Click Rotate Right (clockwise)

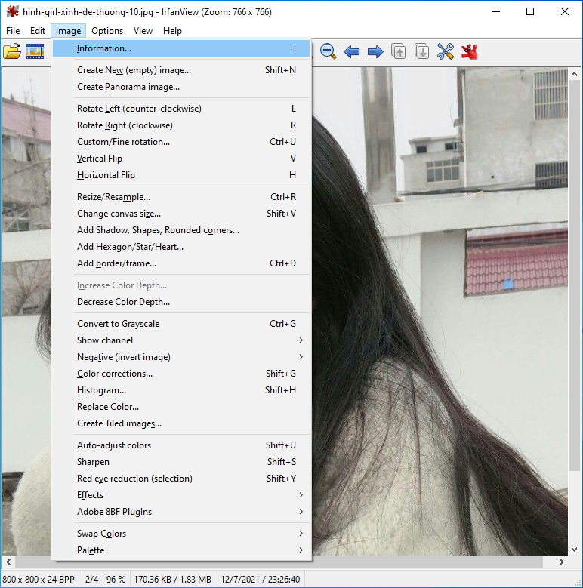tap(125, 125)
